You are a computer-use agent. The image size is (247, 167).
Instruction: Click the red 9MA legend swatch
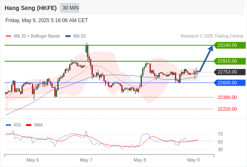28,125
